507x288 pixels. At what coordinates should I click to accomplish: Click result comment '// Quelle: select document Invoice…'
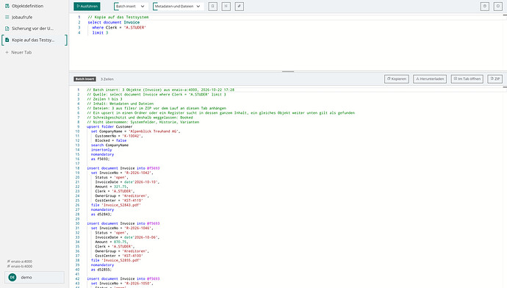coord(157,94)
